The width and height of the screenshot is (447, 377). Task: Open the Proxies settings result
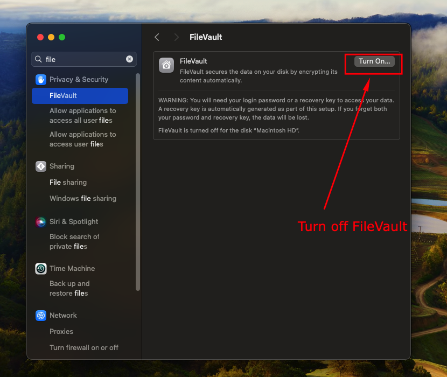[61, 331]
